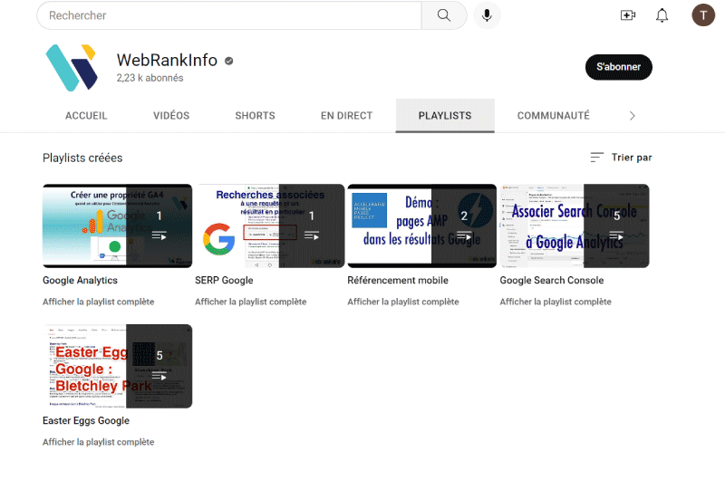
Task: Open the Référencement mobile playlist title
Action: [x=398, y=281]
